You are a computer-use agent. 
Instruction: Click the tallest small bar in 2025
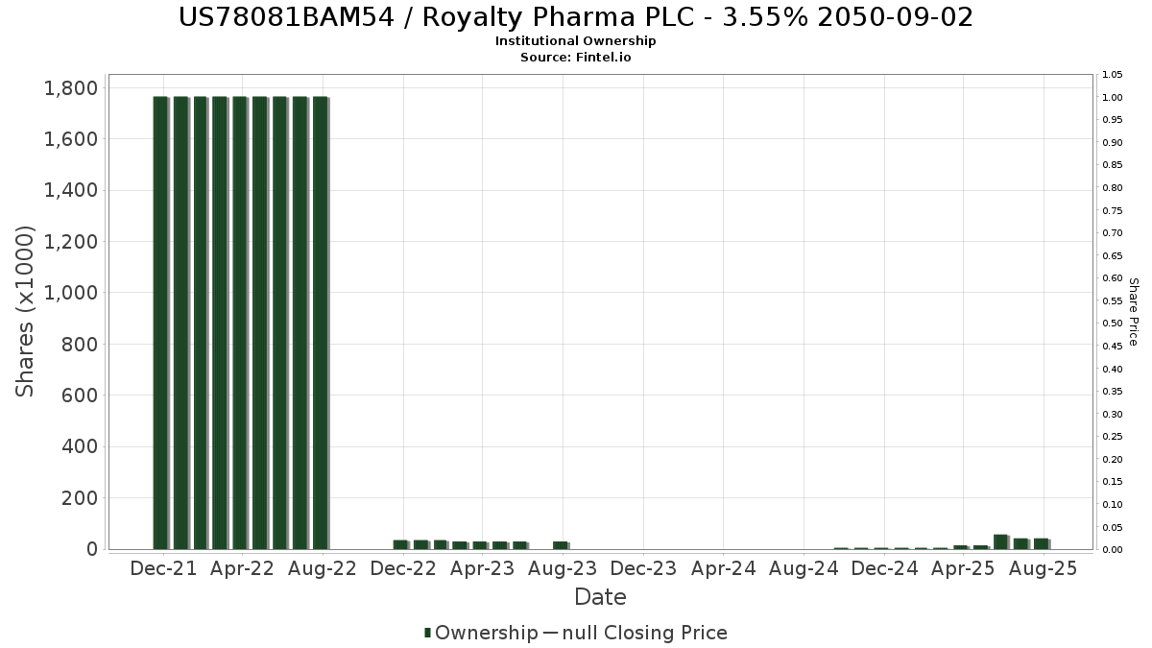[x=1000, y=541]
